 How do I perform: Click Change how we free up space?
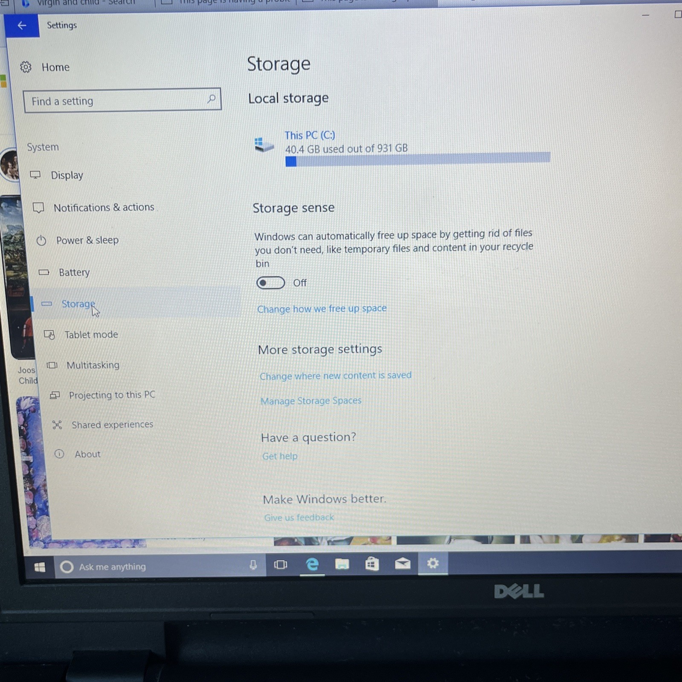coord(322,309)
